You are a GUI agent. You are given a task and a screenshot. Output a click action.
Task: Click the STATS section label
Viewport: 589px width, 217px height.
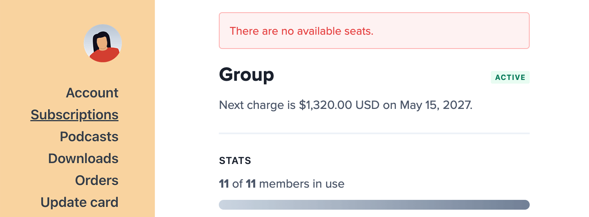point(235,161)
